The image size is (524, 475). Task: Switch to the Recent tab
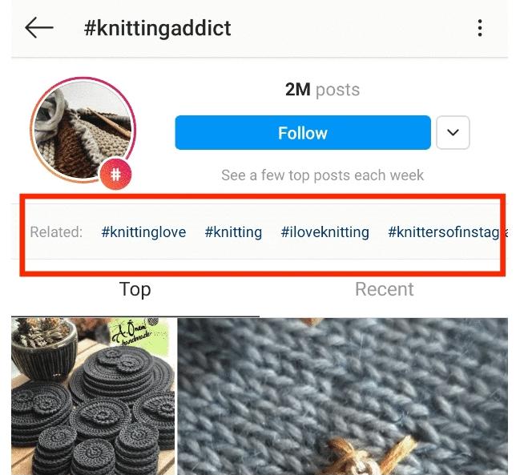pyautogui.click(x=384, y=290)
